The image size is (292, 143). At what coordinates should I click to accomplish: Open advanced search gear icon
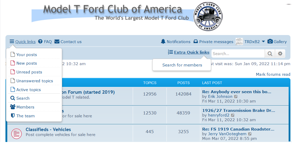[x=280, y=54]
